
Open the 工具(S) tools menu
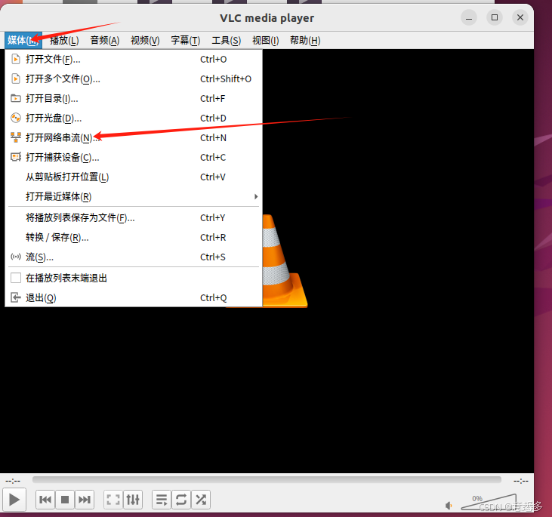coord(227,40)
